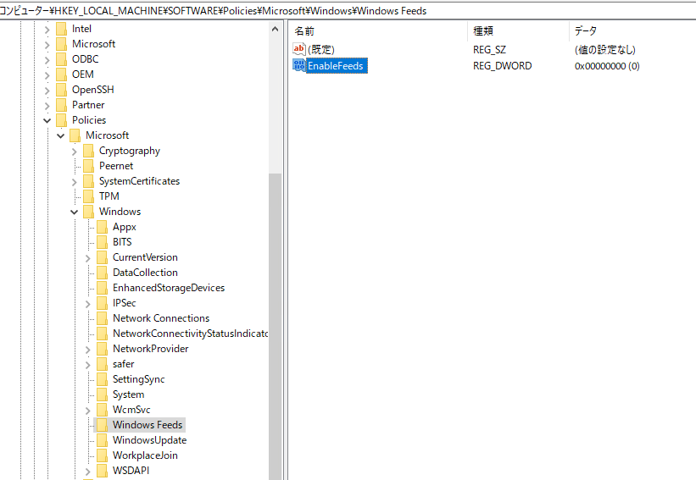Click the registry path address bar
The image size is (696, 480).
348,10
